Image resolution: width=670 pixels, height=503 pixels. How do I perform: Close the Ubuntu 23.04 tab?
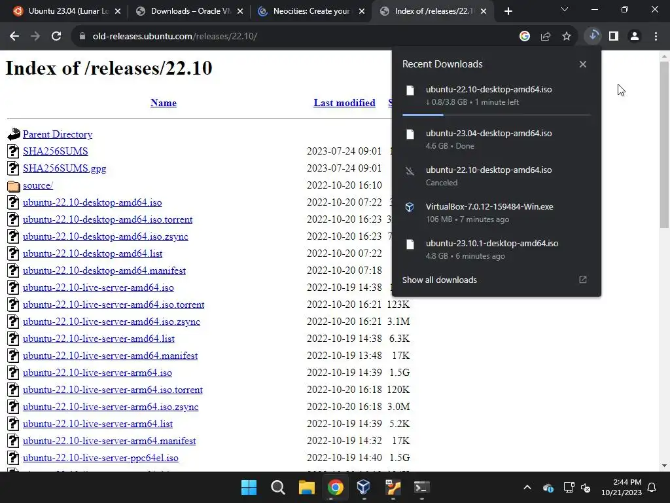pyautogui.click(x=118, y=12)
